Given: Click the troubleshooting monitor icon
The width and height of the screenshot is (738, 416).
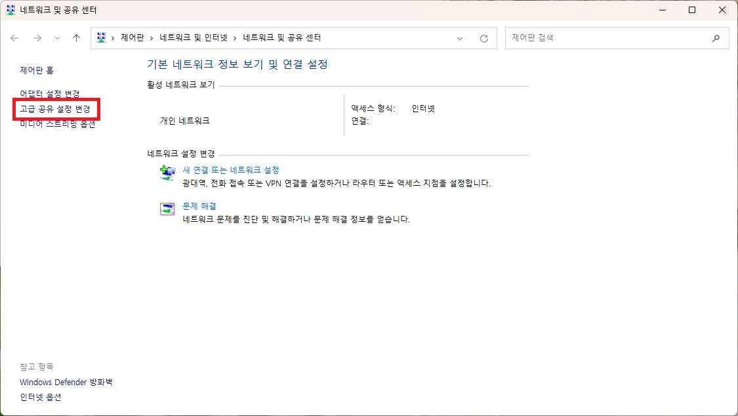Looking at the screenshot, I should pos(167,209).
